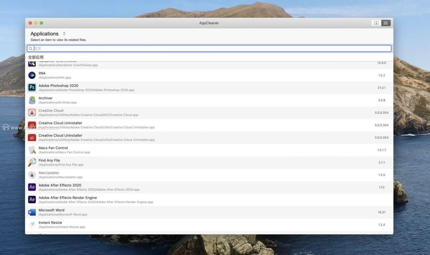Click the Adobe Photoshop 2020 Ps icon
Image resolution: width=430 pixels, height=255 pixels.
click(32, 88)
